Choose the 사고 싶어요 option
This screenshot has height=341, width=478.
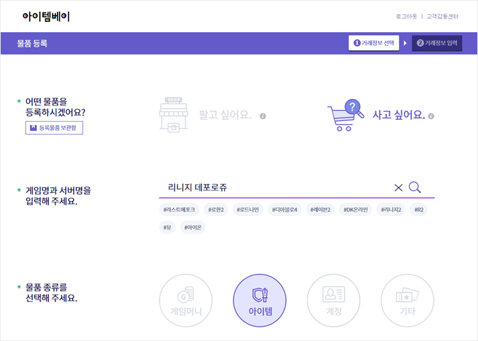(399, 115)
